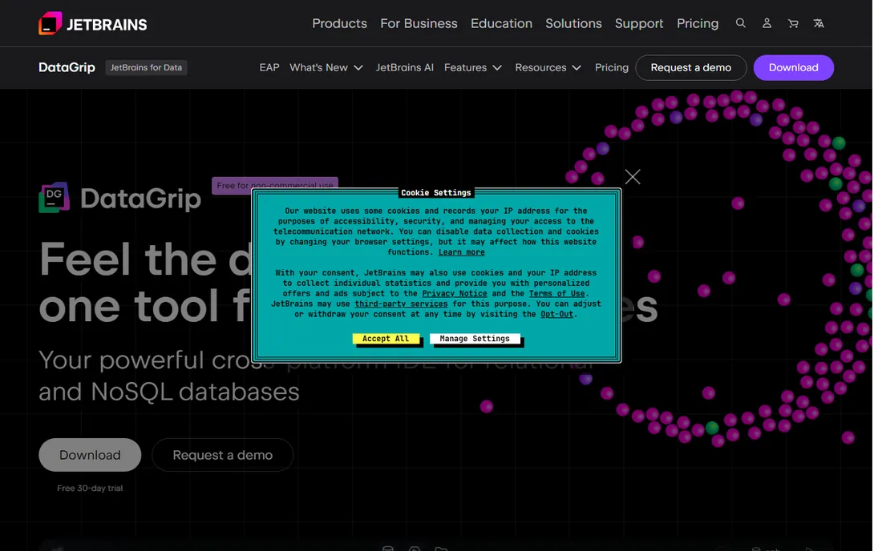This screenshot has width=882, height=551.
Task: Expand the Resources dropdown
Action: pos(548,67)
